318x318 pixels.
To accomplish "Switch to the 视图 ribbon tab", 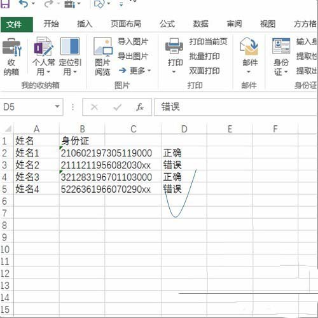I will [x=268, y=24].
